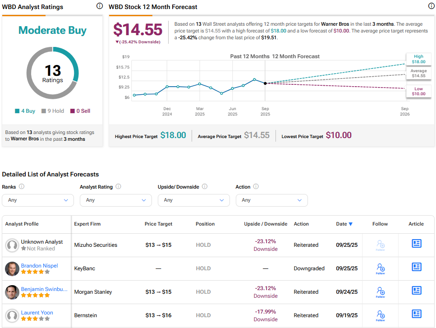436x328 pixels.
Task: Click Bernstein's $13 → $16 price target
Action: pyautogui.click(x=158, y=315)
